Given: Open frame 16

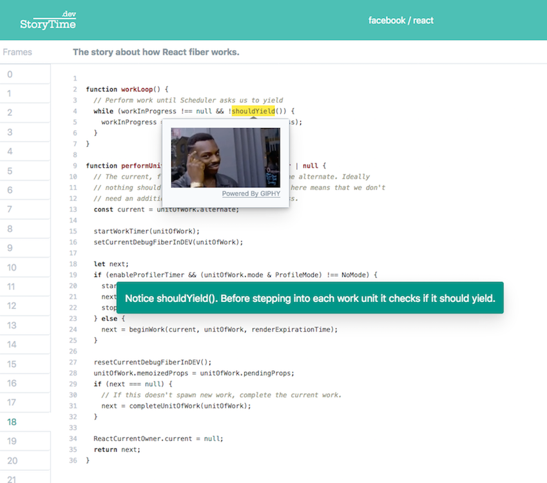Looking at the screenshot, I should (25, 383).
